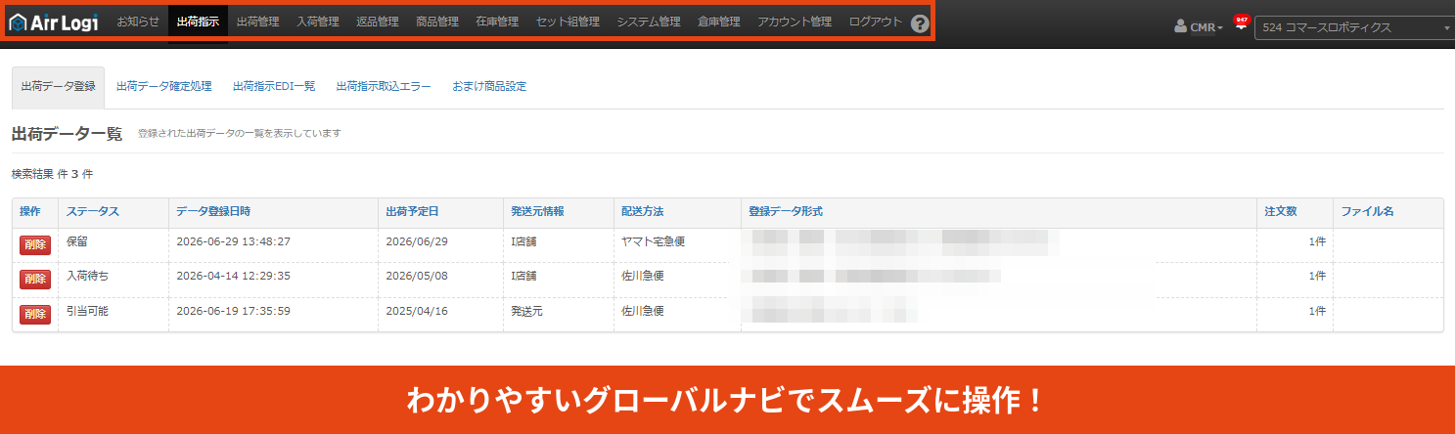Click ログアウト to sign out

coord(876,22)
